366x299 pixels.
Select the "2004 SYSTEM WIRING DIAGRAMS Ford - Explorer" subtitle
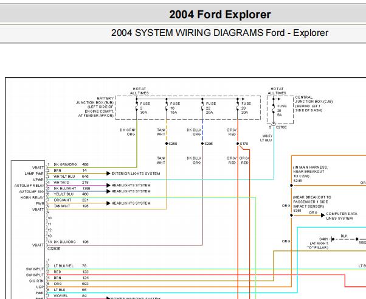point(219,33)
